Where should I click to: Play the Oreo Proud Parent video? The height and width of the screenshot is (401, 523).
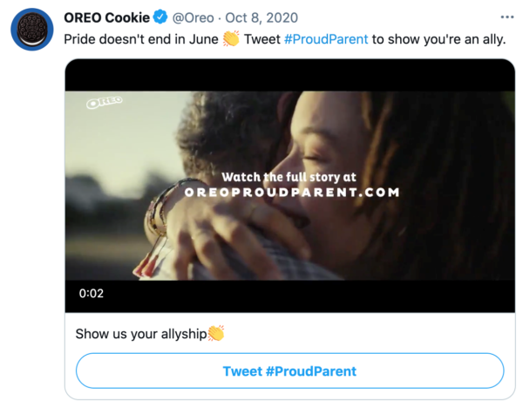click(290, 186)
